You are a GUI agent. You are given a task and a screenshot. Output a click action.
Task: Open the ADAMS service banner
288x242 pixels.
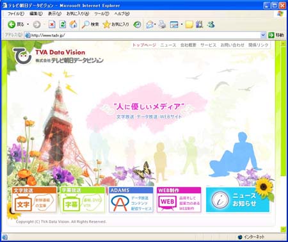click(x=131, y=200)
